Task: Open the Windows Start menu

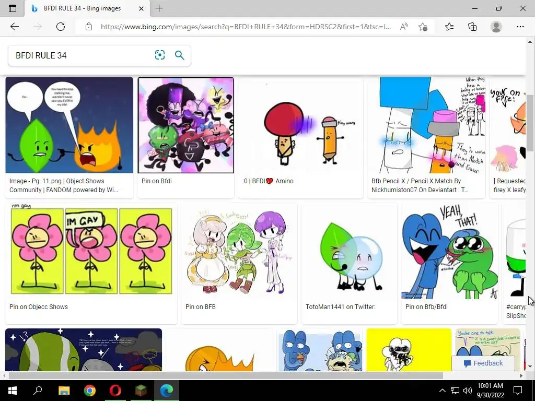Action: click(13, 391)
